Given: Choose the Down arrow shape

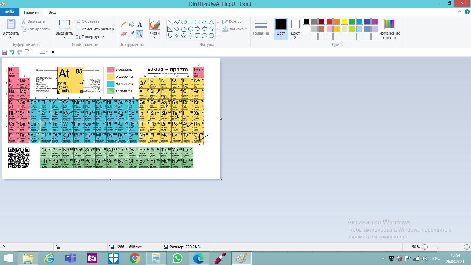Looking at the screenshot, I should 170,36.
